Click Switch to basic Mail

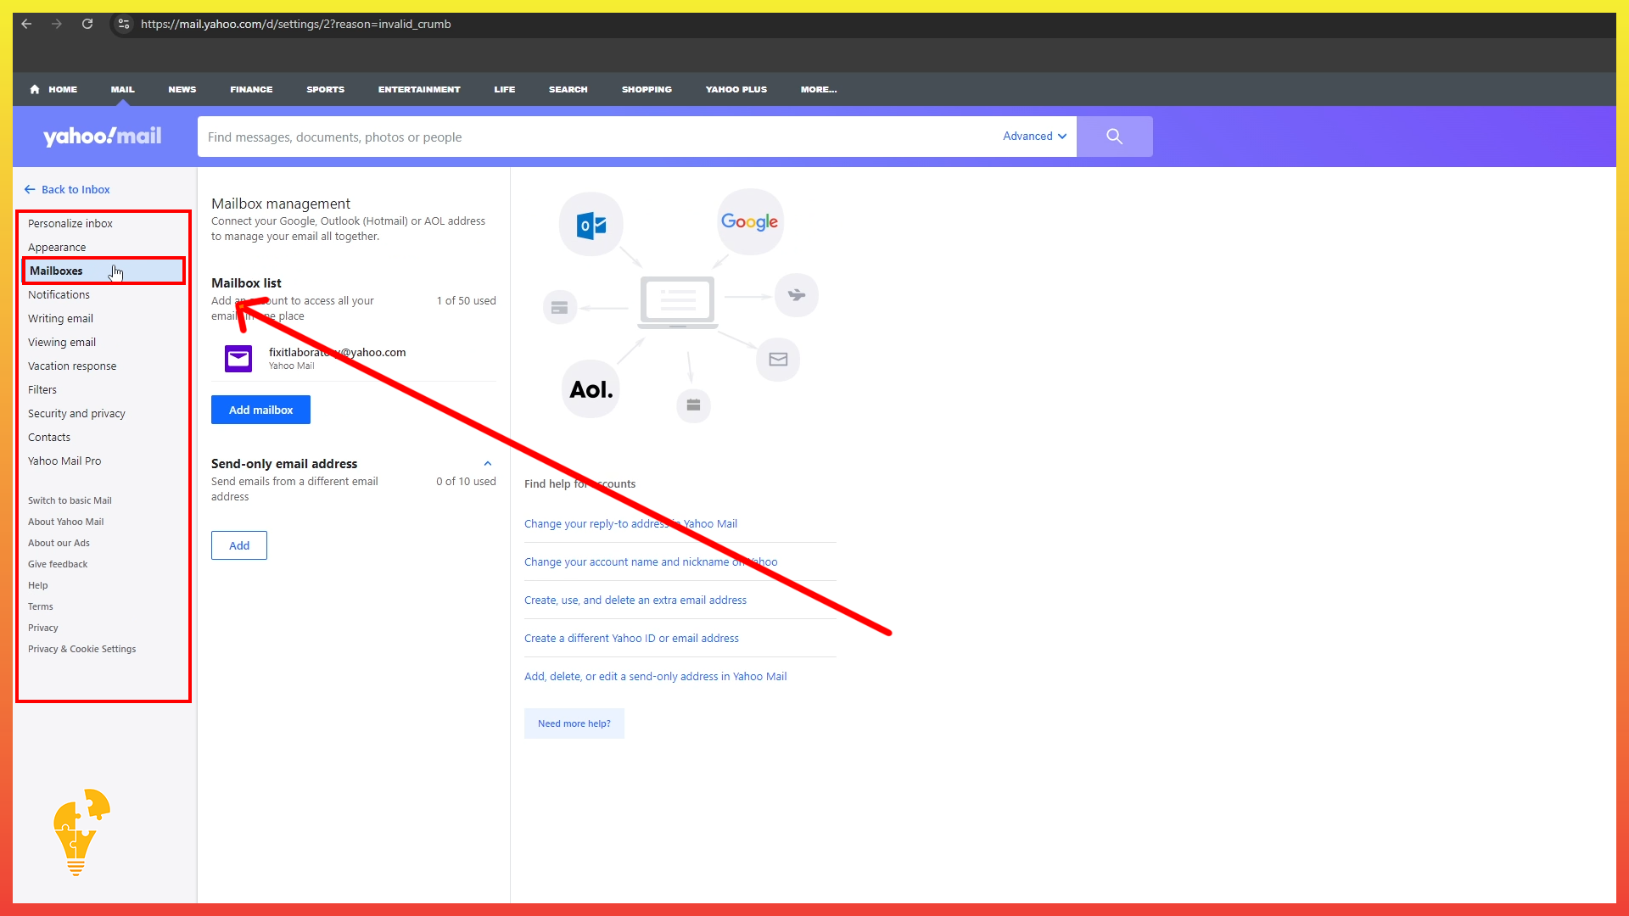coord(70,500)
